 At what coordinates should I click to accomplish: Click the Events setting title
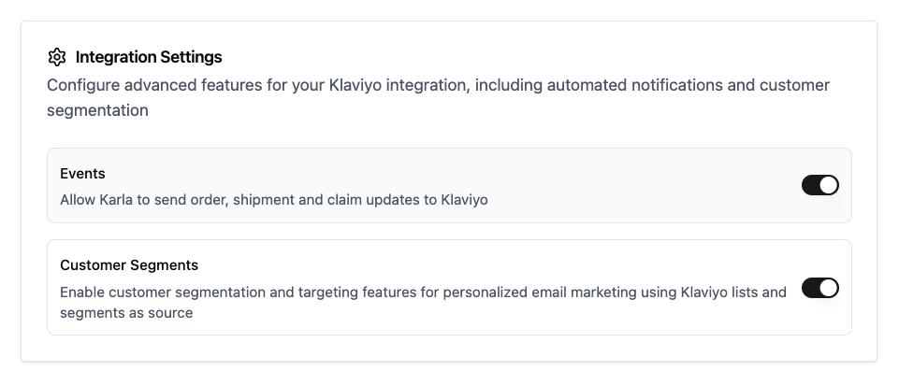82,174
